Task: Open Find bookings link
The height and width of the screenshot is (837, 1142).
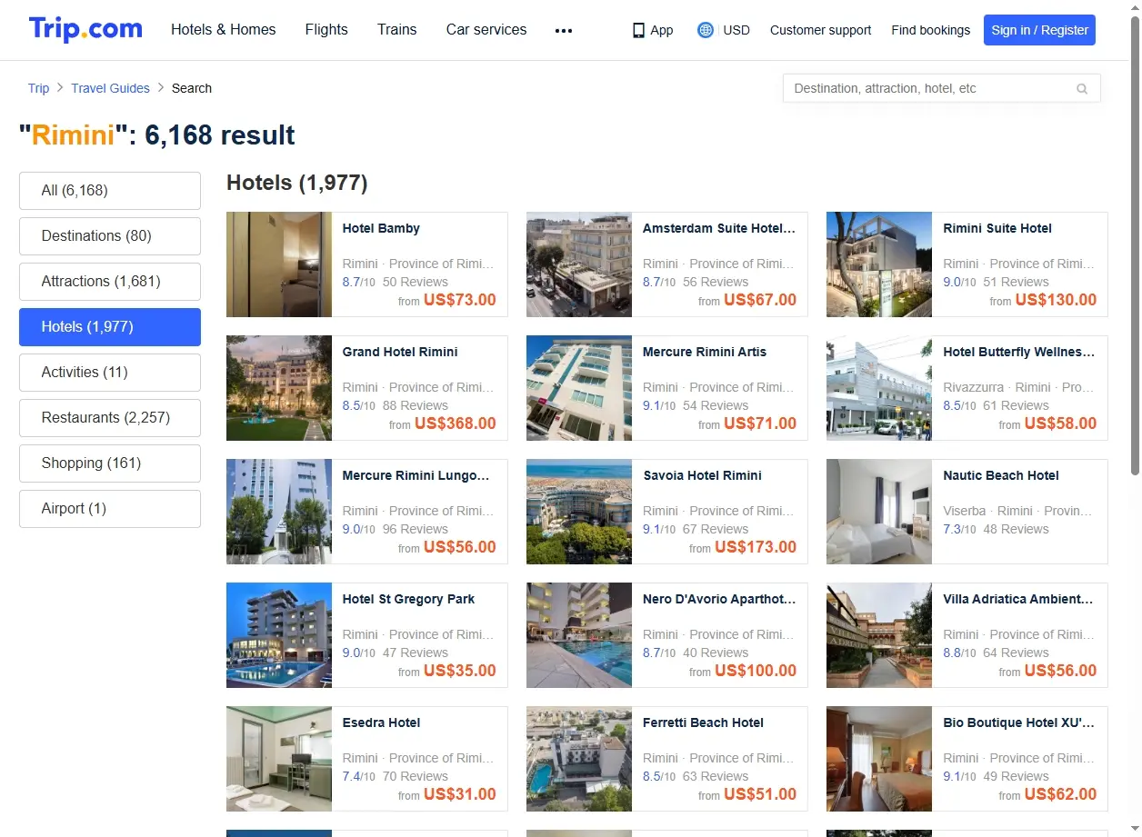Action: pyautogui.click(x=931, y=30)
